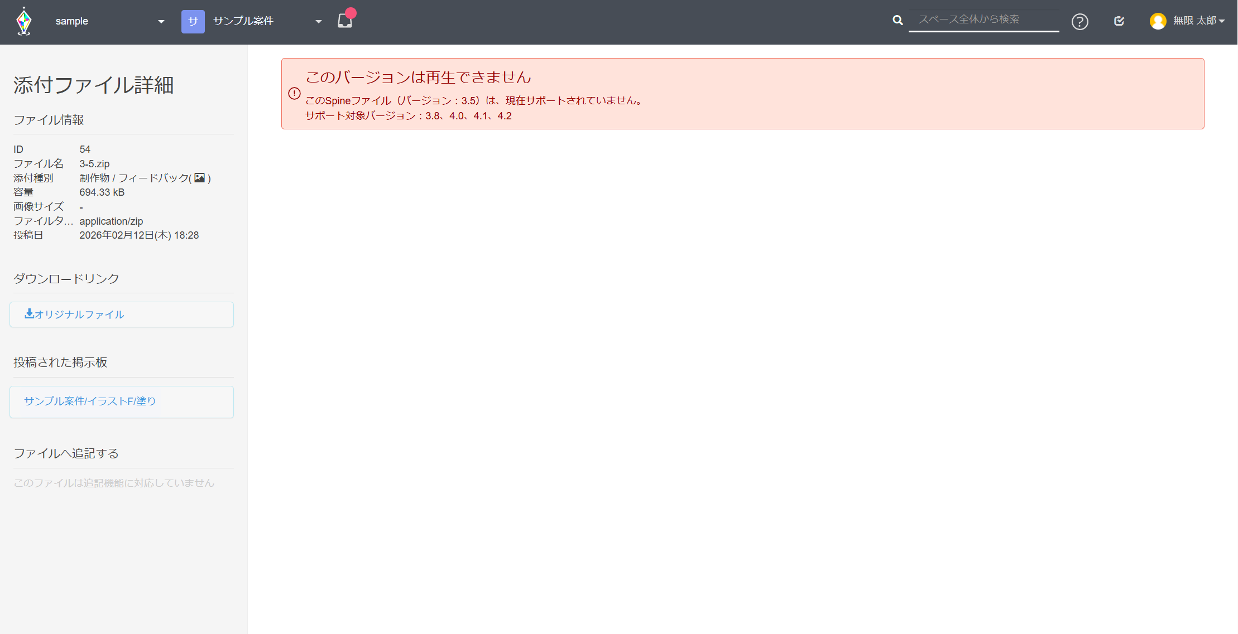This screenshot has width=1238, height=634.
Task: Click the search magnifier icon
Action: point(898,20)
